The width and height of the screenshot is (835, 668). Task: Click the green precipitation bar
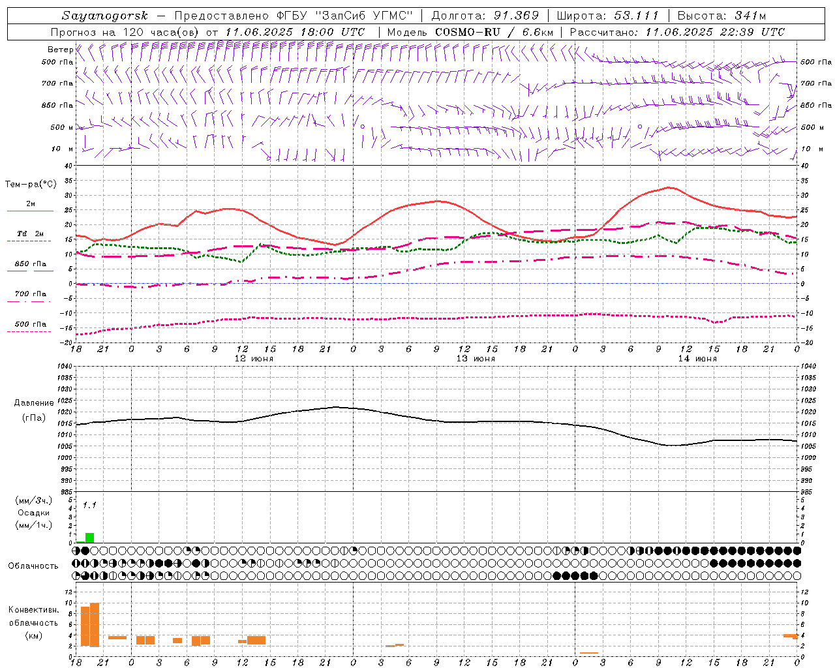(89, 538)
